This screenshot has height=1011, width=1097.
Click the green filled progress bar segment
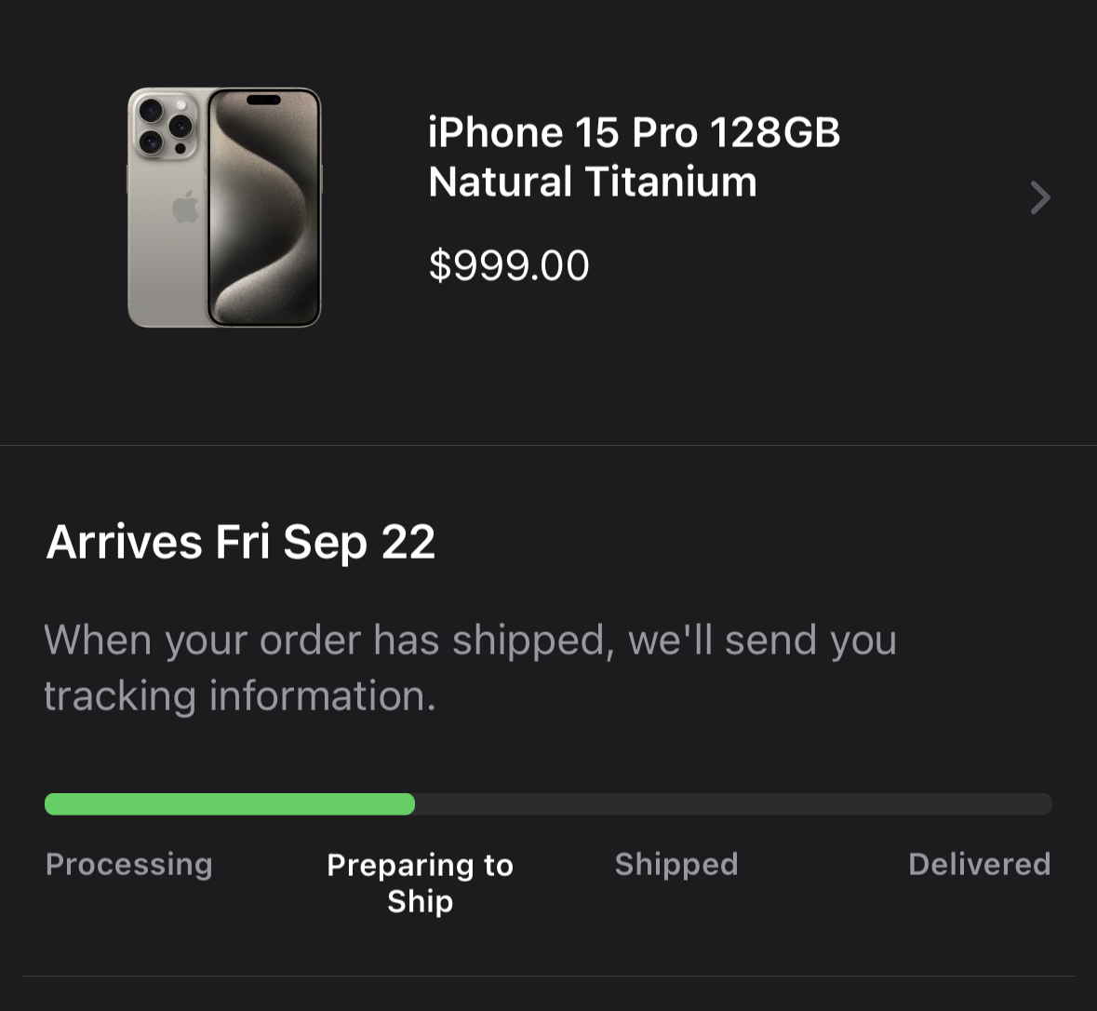coord(230,803)
